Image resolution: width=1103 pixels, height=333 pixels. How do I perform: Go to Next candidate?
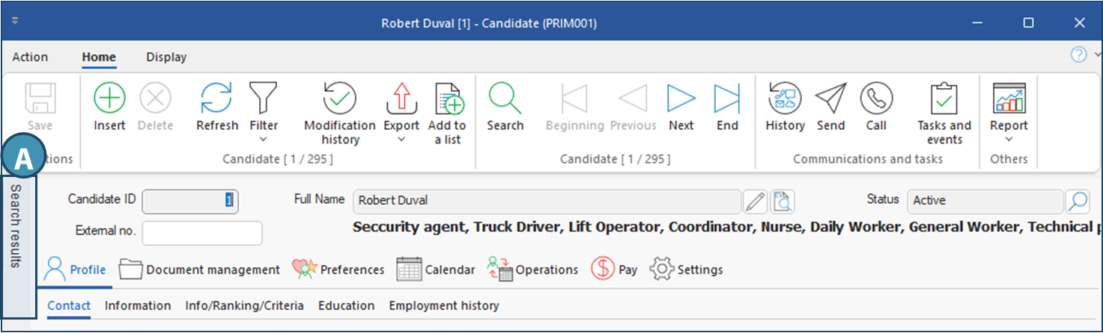681,98
